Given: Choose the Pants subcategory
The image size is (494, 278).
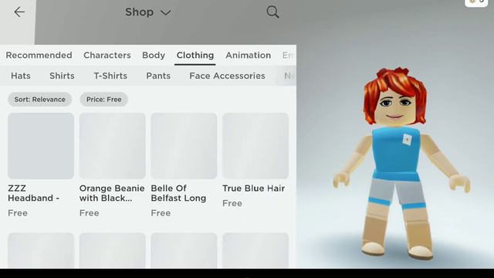Looking at the screenshot, I should (x=158, y=76).
